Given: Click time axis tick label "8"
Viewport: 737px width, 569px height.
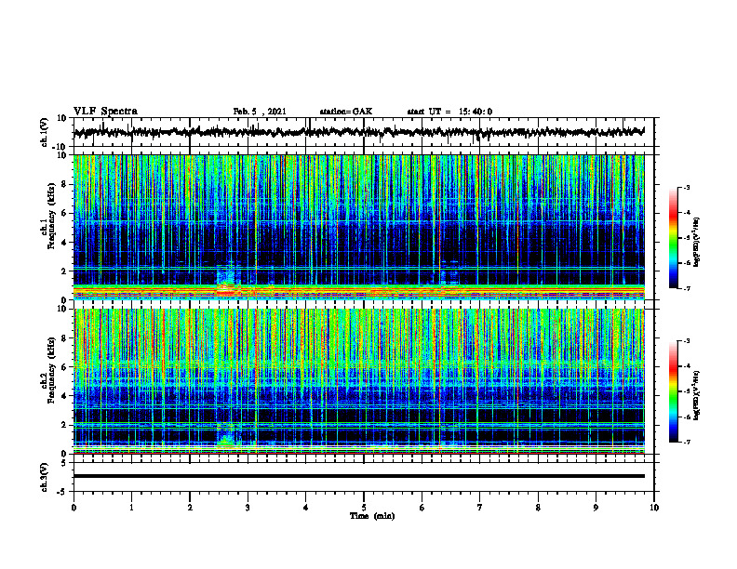Looking at the screenshot, I should pos(538,508).
